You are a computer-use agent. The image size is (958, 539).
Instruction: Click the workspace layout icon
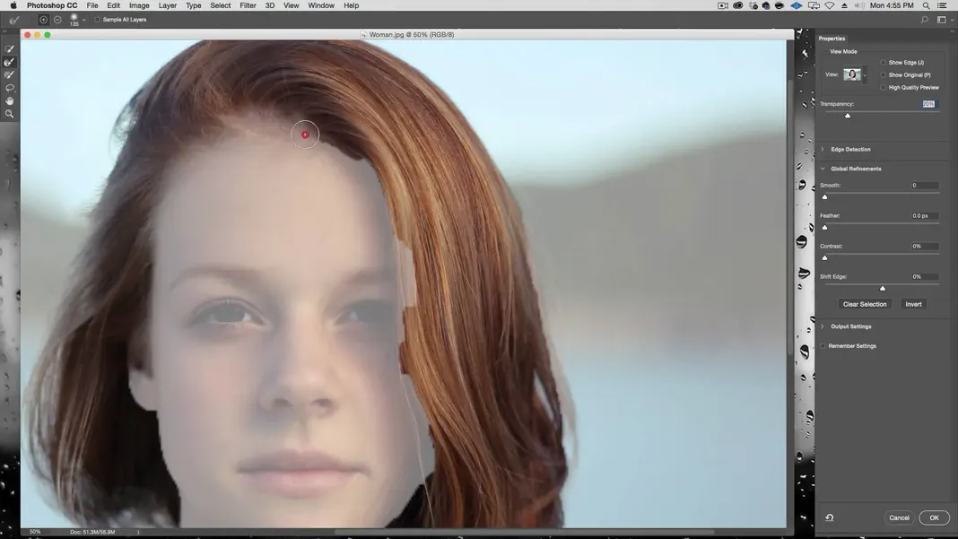(x=942, y=20)
